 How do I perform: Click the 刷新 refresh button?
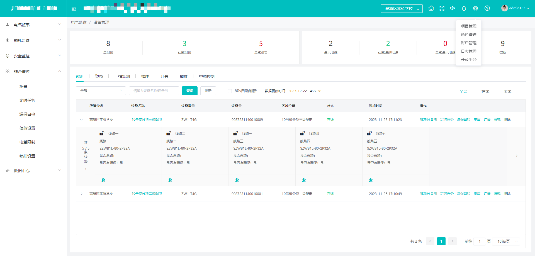(x=208, y=91)
